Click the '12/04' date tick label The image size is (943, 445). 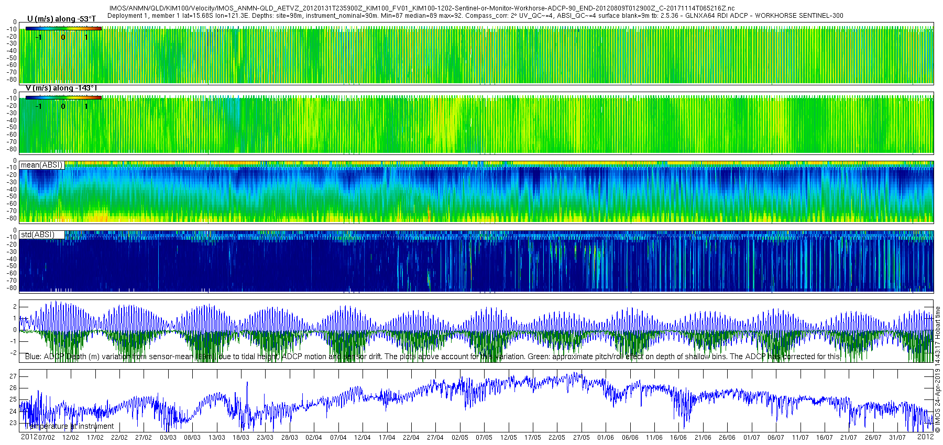pyautogui.click(x=363, y=437)
